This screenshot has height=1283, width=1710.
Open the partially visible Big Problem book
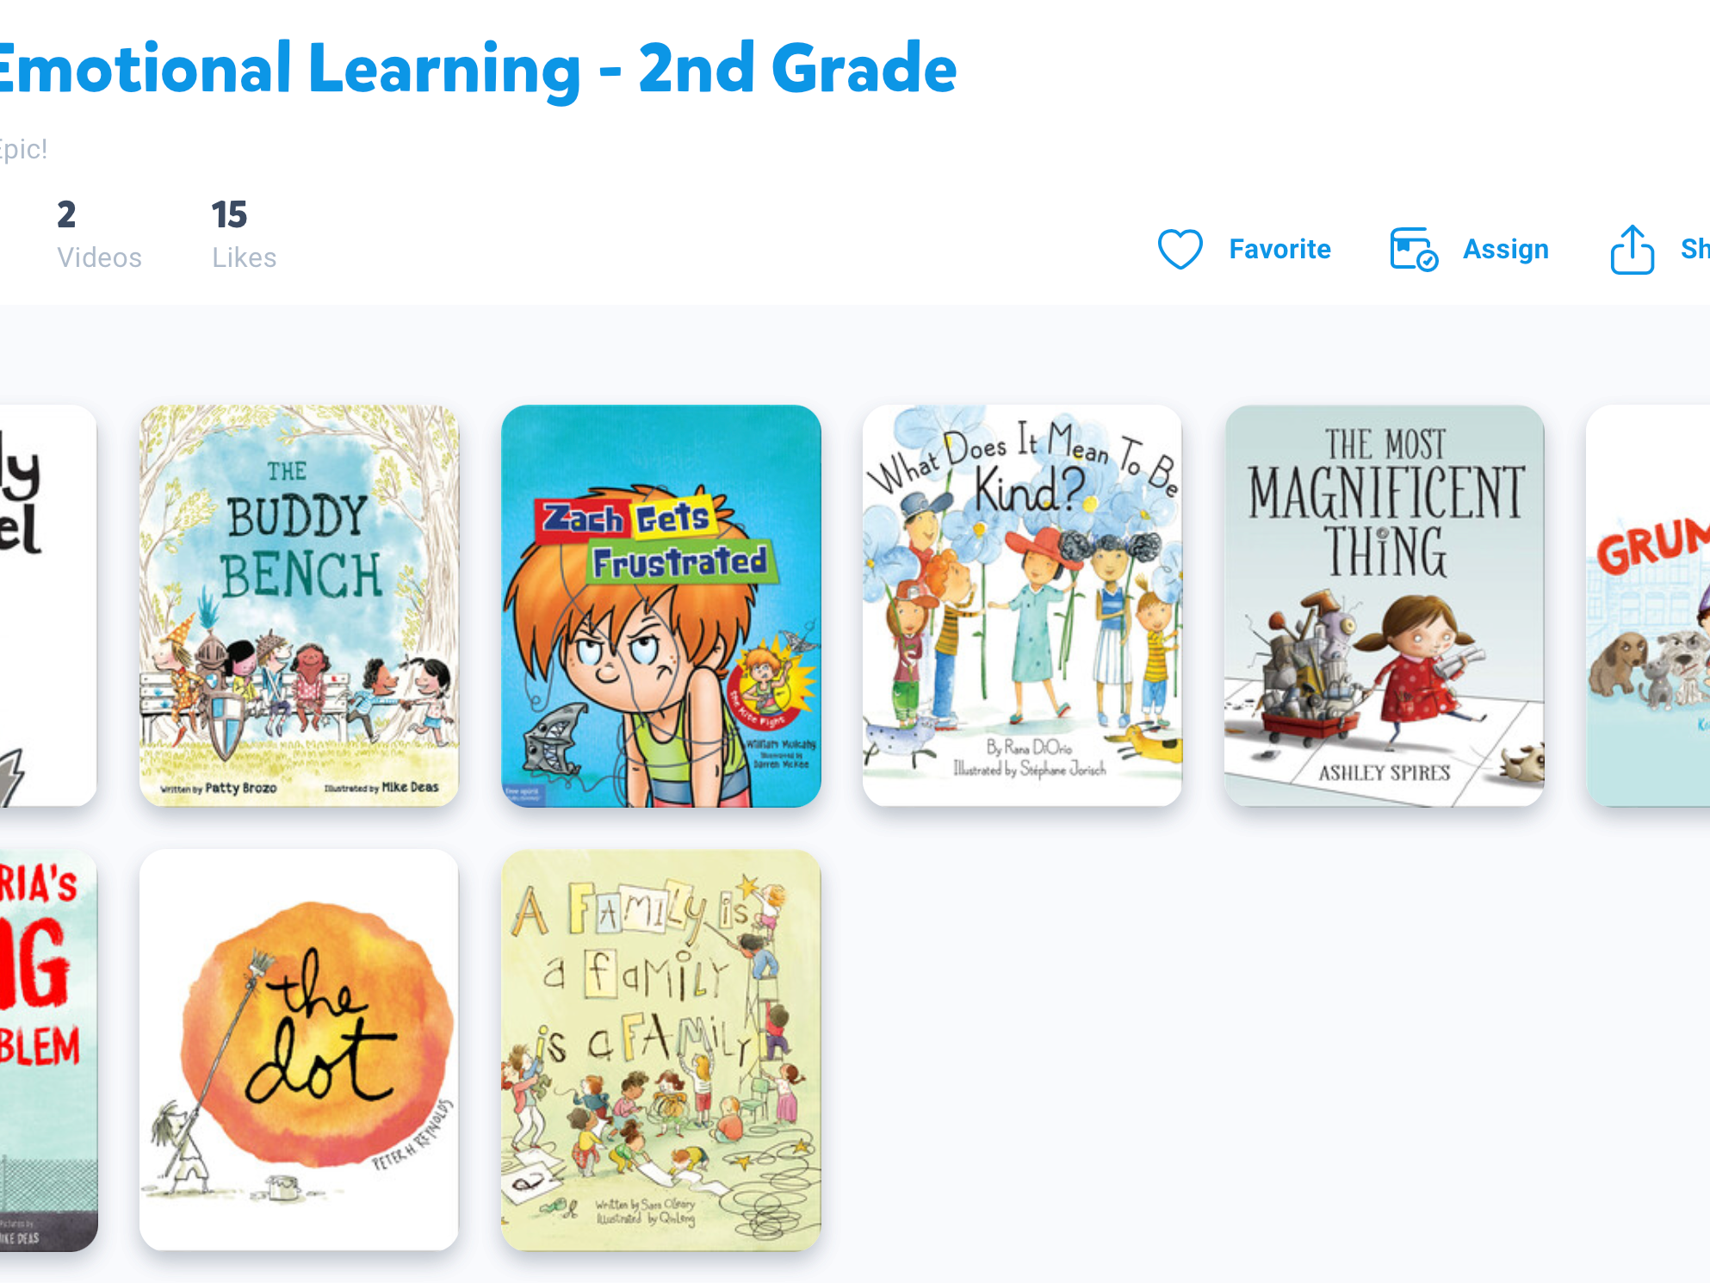pos(48,1050)
